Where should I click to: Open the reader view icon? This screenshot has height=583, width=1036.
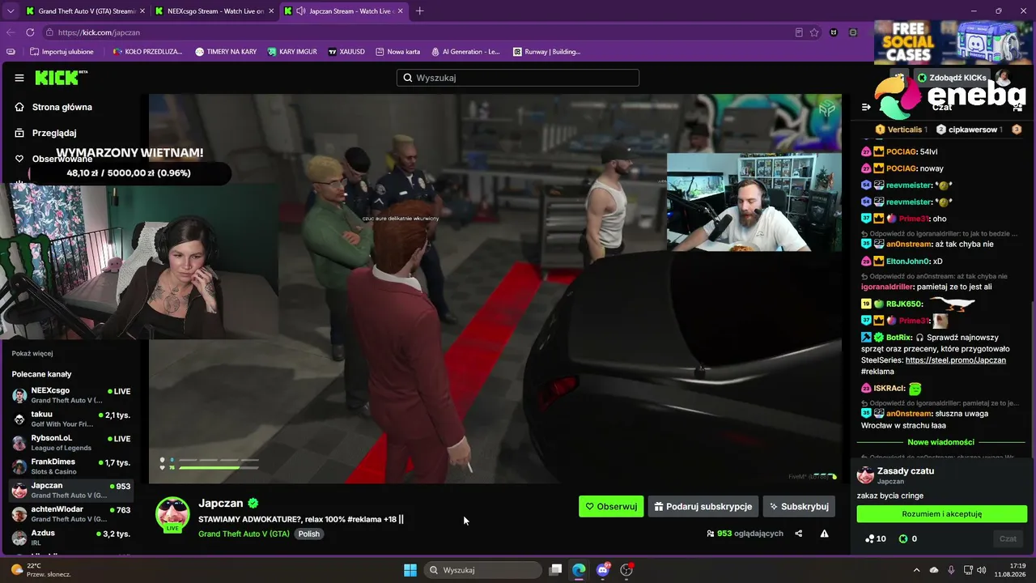click(799, 32)
